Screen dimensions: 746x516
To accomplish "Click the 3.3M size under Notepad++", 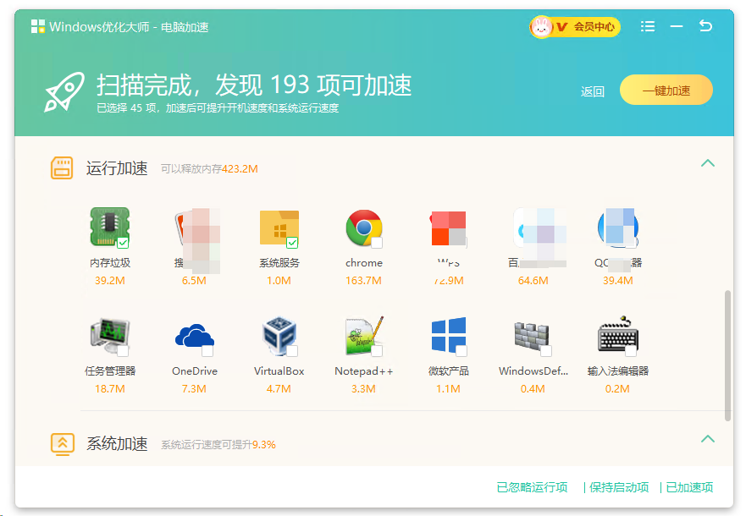I will pos(363,388).
